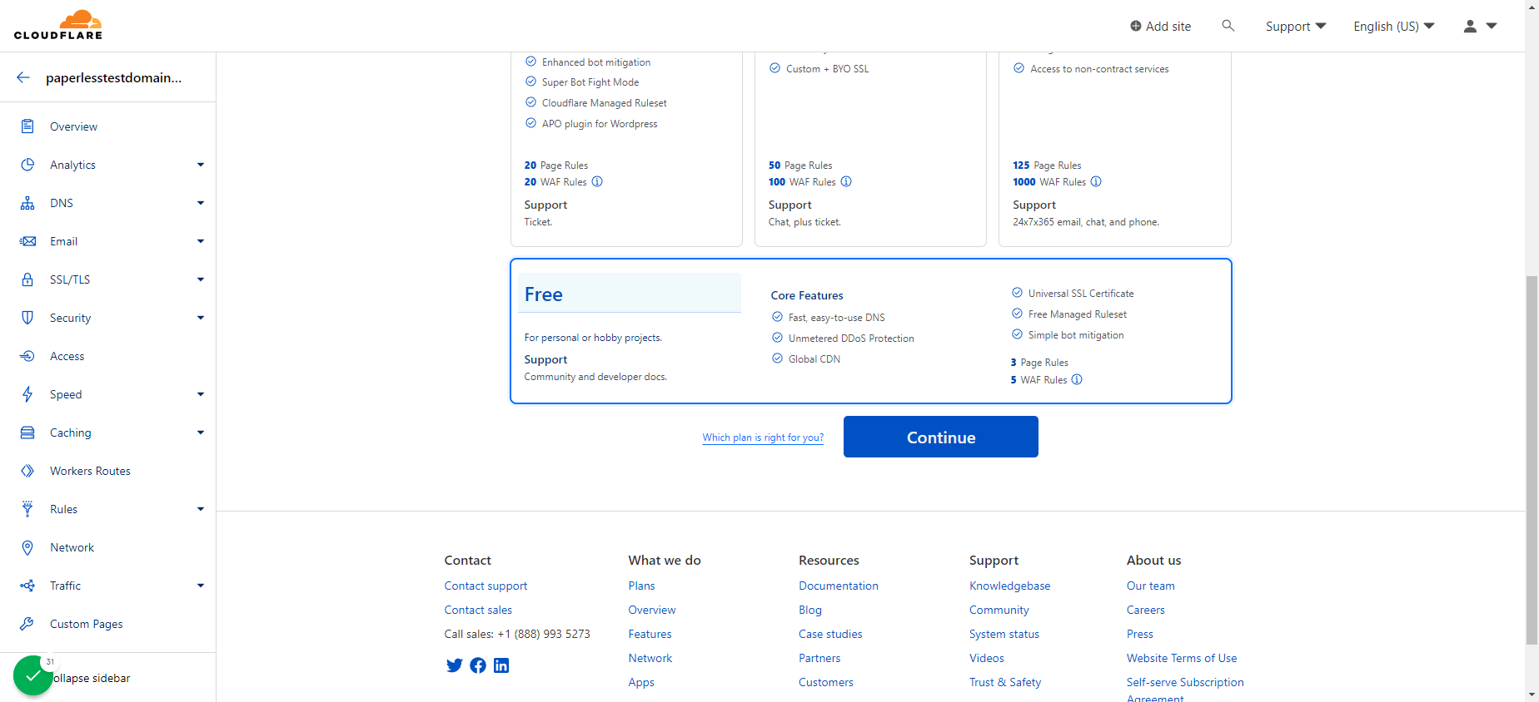The width and height of the screenshot is (1539, 702).
Task: Open the System status footer link
Action: click(1004, 634)
